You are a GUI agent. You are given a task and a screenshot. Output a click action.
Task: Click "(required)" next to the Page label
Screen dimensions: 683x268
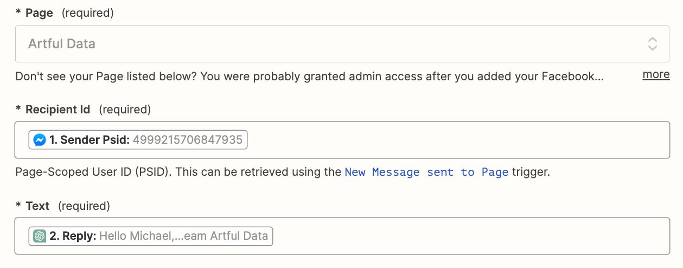[88, 13]
